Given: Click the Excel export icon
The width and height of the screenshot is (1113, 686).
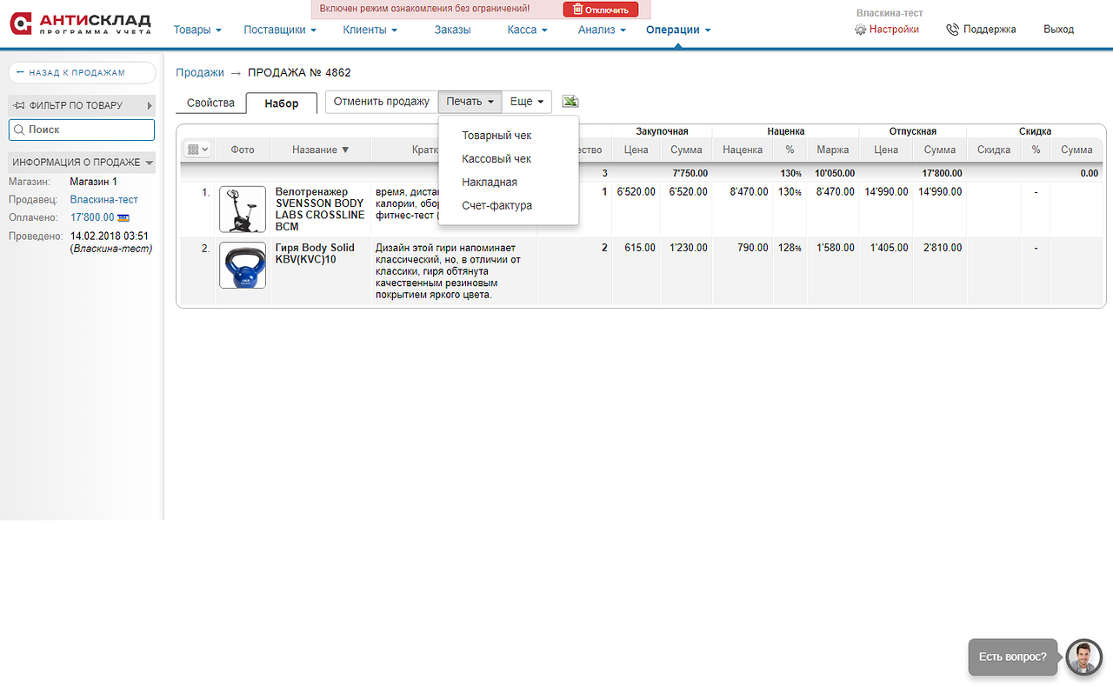Looking at the screenshot, I should coord(570,102).
